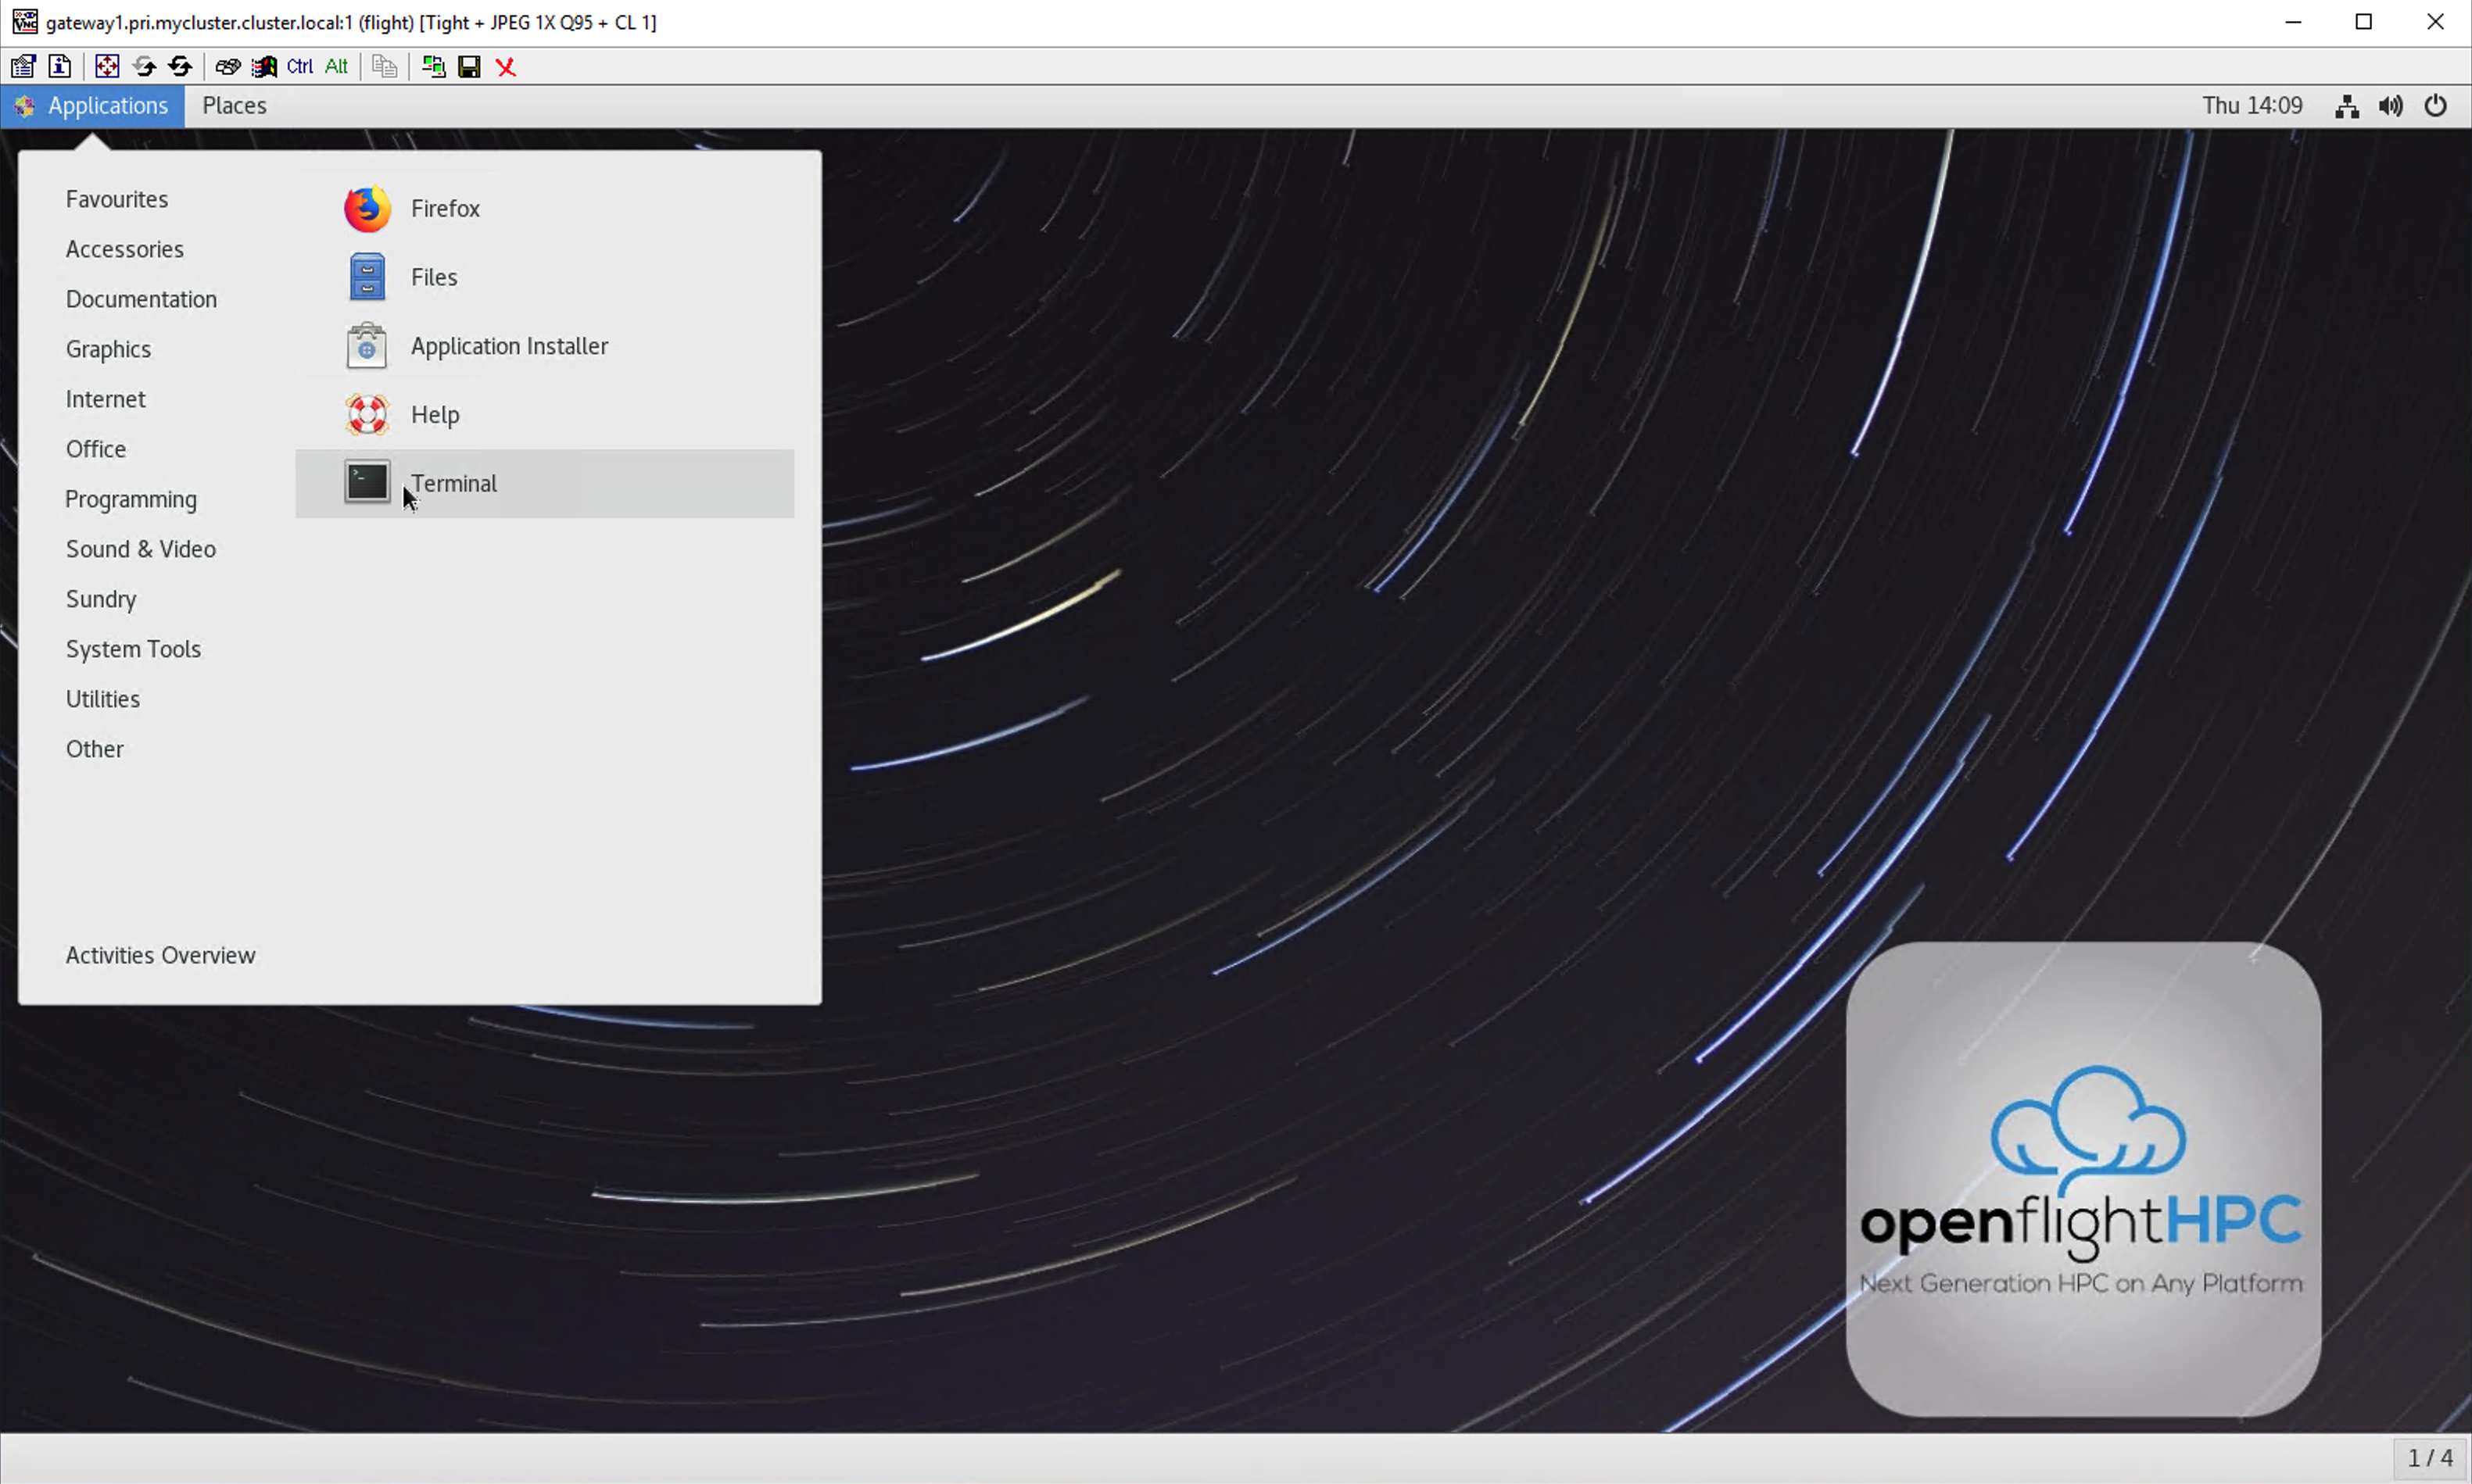The width and height of the screenshot is (2472, 1484).
Task: Launch Terminal via its icon
Action: [367, 482]
